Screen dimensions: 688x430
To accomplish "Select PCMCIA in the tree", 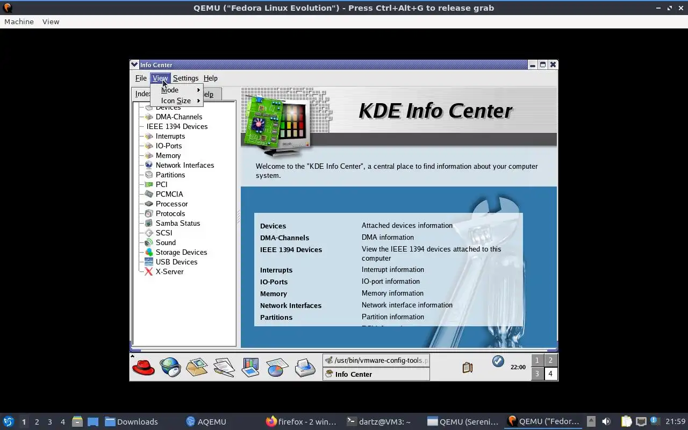I will [169, 194].
